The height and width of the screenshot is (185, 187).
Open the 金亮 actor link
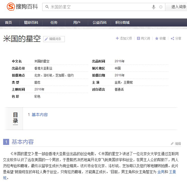160,172
